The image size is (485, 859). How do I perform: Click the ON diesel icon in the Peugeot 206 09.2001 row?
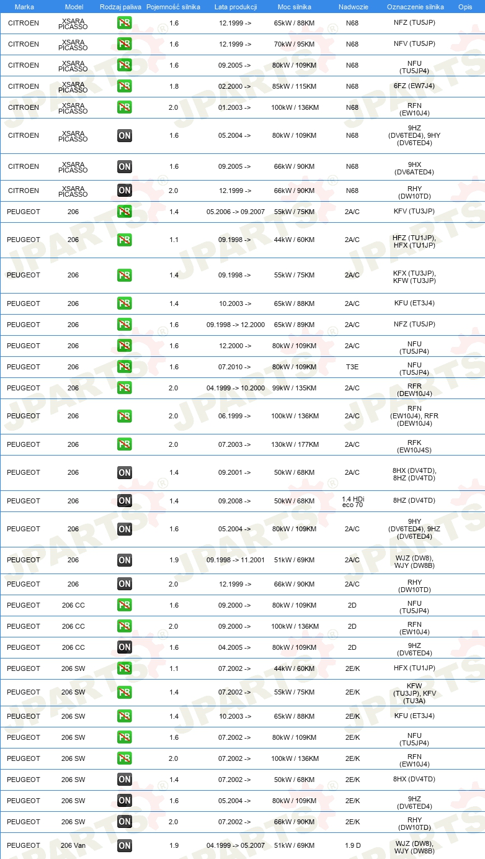[125, 472]
